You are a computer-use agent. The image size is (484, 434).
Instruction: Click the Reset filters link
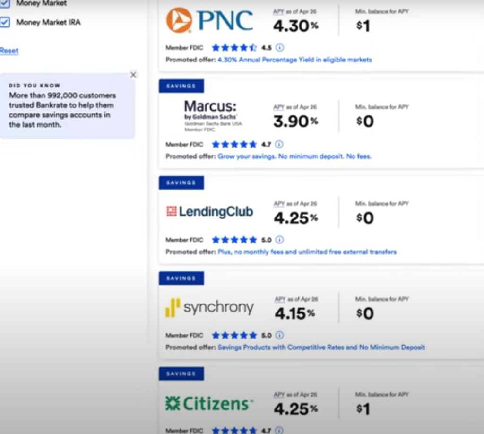point(9,51)
